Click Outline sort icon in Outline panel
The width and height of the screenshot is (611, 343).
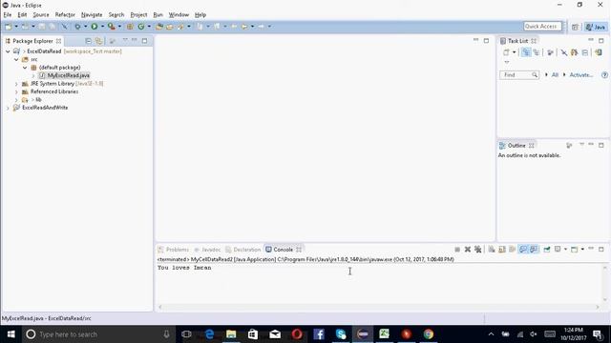tap(569, 145)
